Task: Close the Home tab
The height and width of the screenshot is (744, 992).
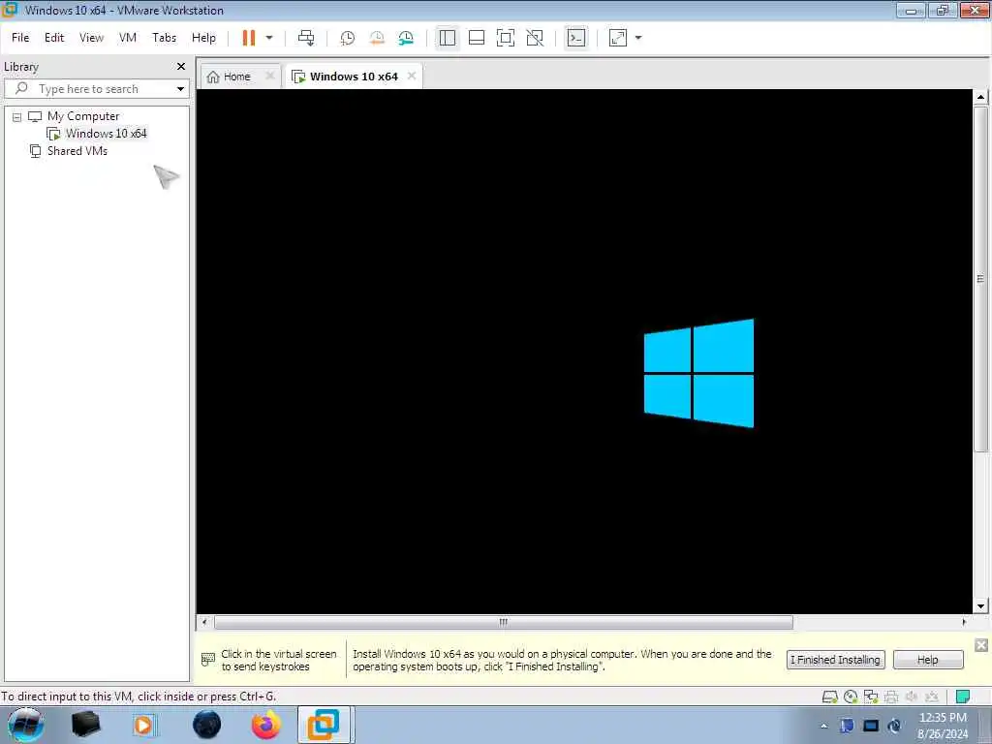Action: (x=270, y=76)
